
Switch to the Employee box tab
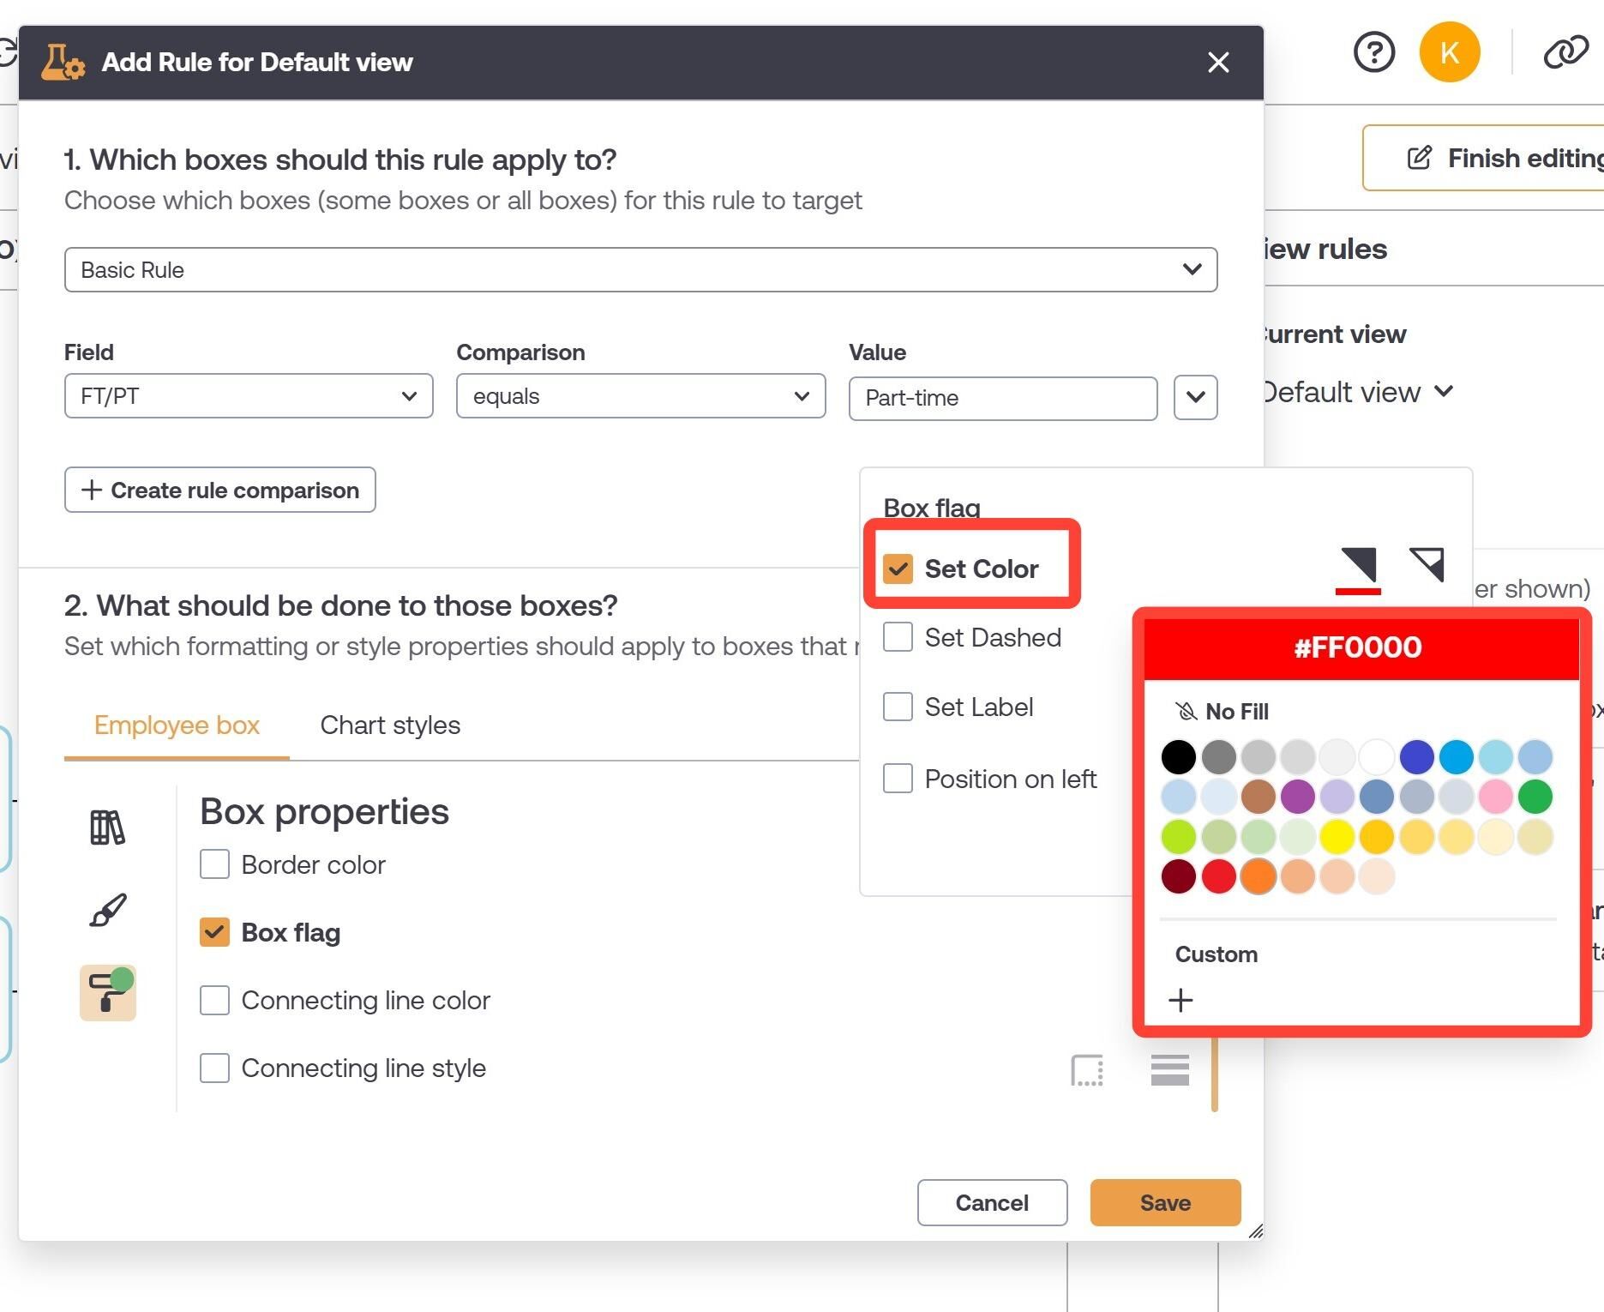tap(177, 725)
